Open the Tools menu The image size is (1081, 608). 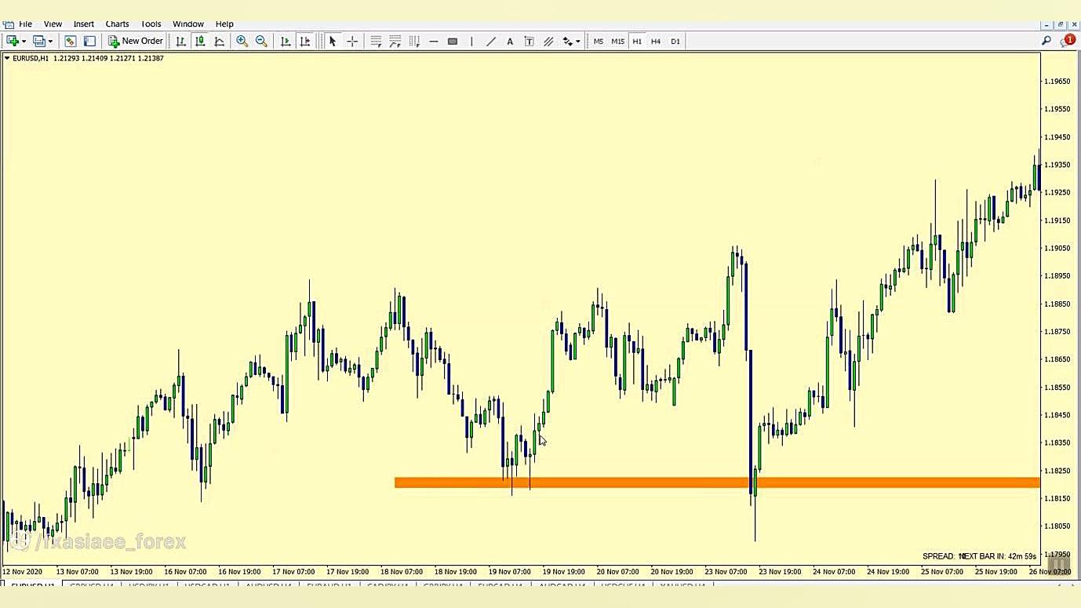pos(151,24)
